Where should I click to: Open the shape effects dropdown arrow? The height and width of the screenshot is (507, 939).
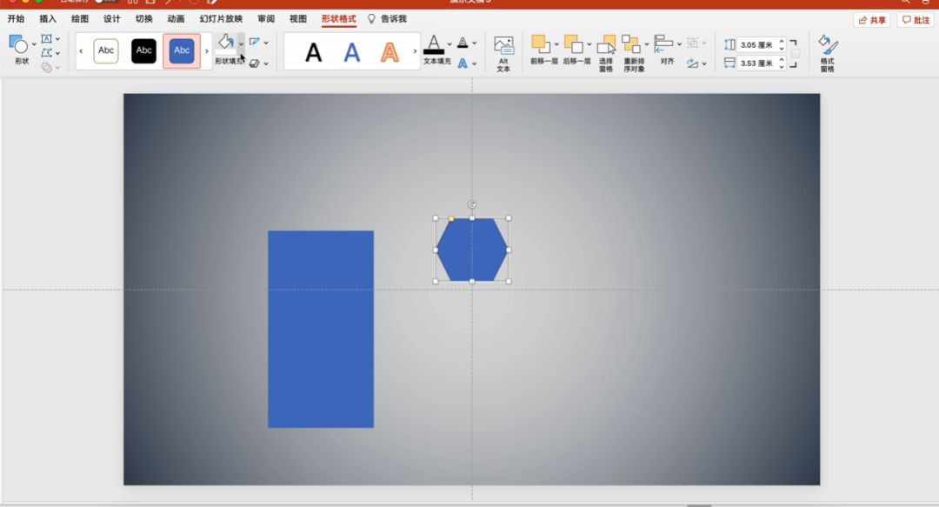266,63
